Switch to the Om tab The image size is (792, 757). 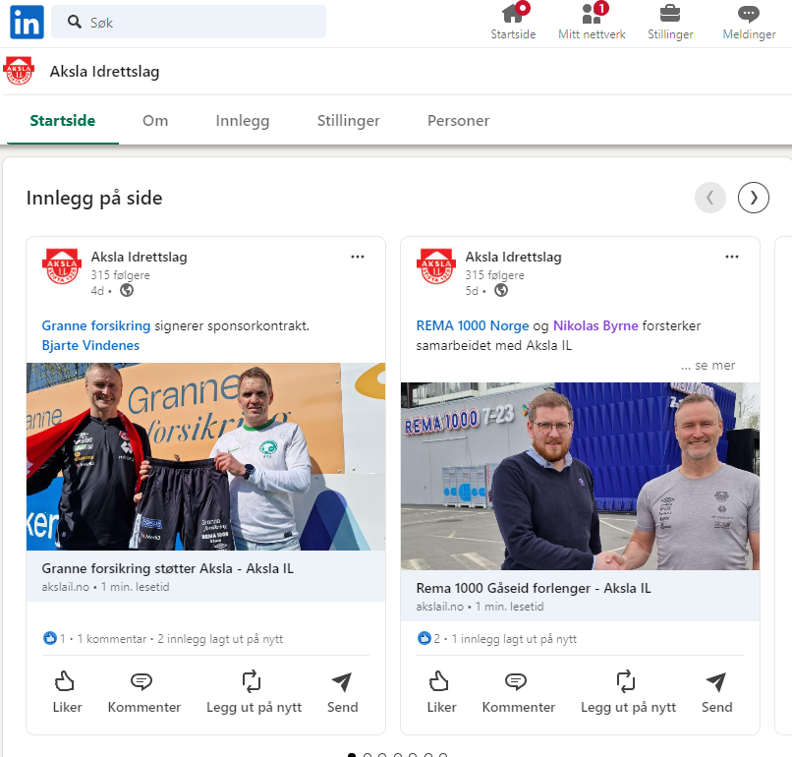click(155, 121)
